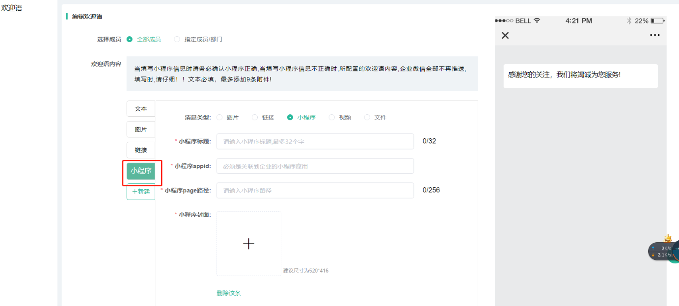Switch to the 文本 side tab
679x306 pixels.
click(141, 109)
